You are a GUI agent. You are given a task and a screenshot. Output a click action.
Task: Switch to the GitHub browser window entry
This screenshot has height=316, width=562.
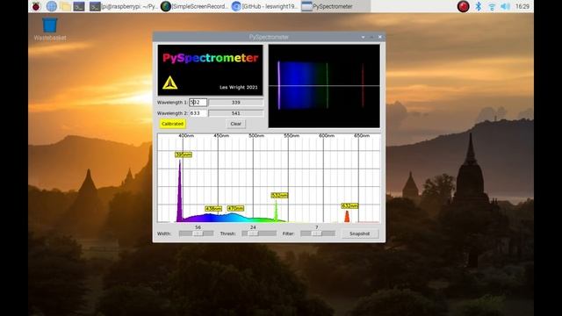pyautogui.click(x=264, y=6)
